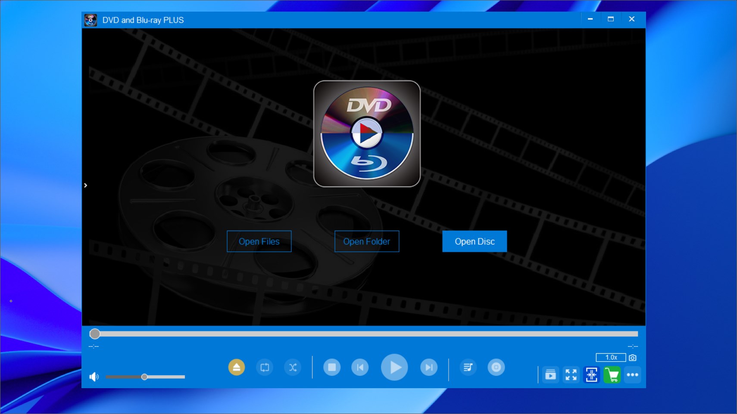Screen dimensions: 737x414
Task: Enter fullscreen mode
Action: tap(571, 375)
